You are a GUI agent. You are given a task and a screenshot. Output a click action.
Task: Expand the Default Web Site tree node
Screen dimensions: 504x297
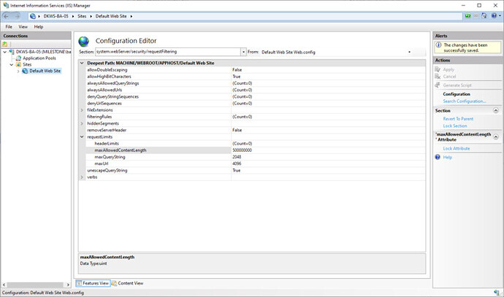tap(18, 71)
